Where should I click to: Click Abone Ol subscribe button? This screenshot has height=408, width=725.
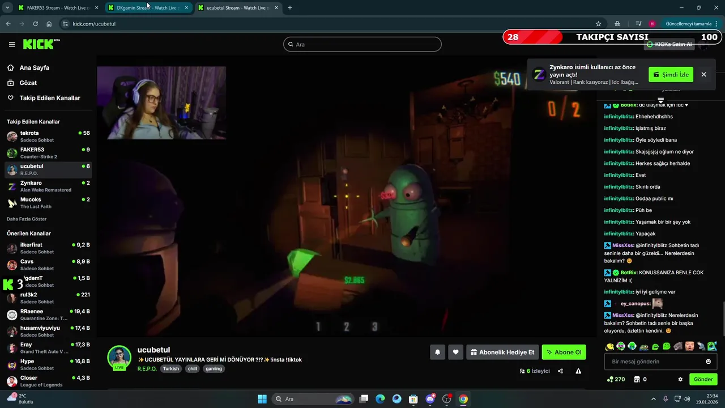click(564, 352)
